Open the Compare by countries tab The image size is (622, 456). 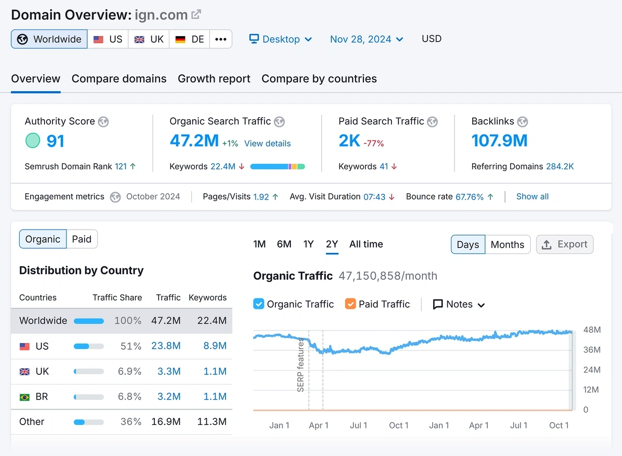point(319,79)
